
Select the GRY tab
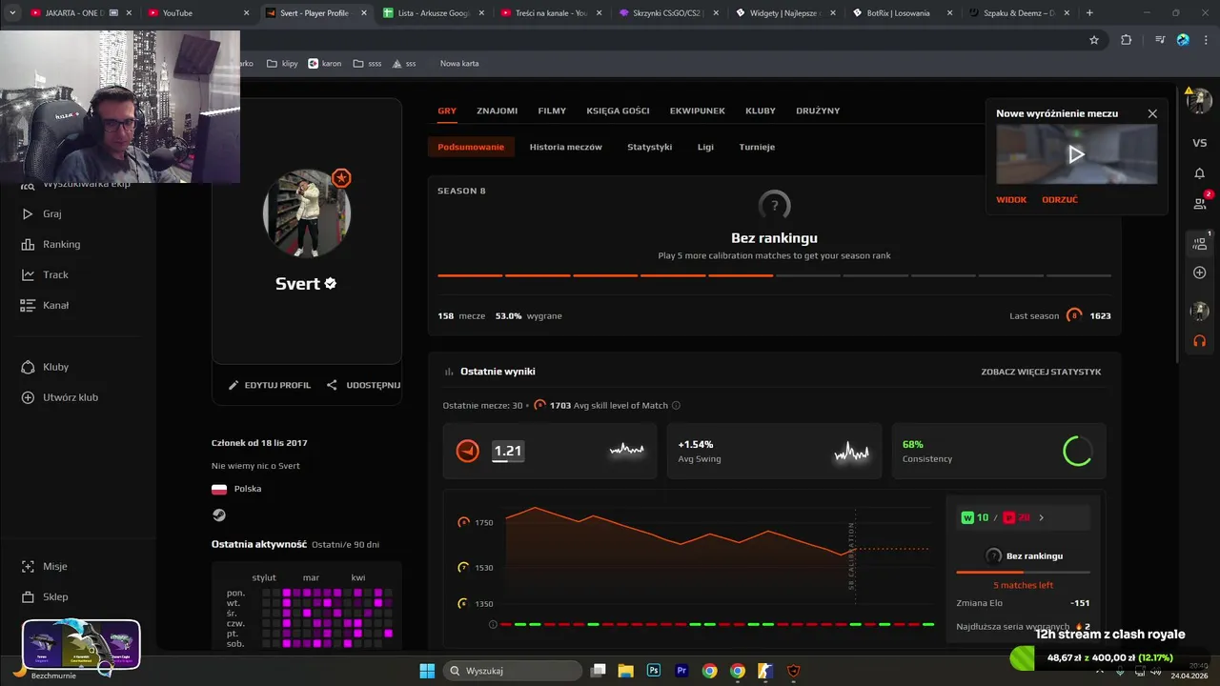(x=447, y=111)
